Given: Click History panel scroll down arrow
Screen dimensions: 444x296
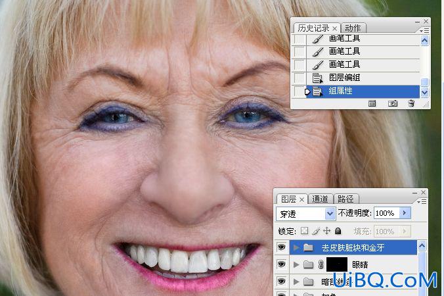Looking at the screenshot, I should tap(424, 93).
